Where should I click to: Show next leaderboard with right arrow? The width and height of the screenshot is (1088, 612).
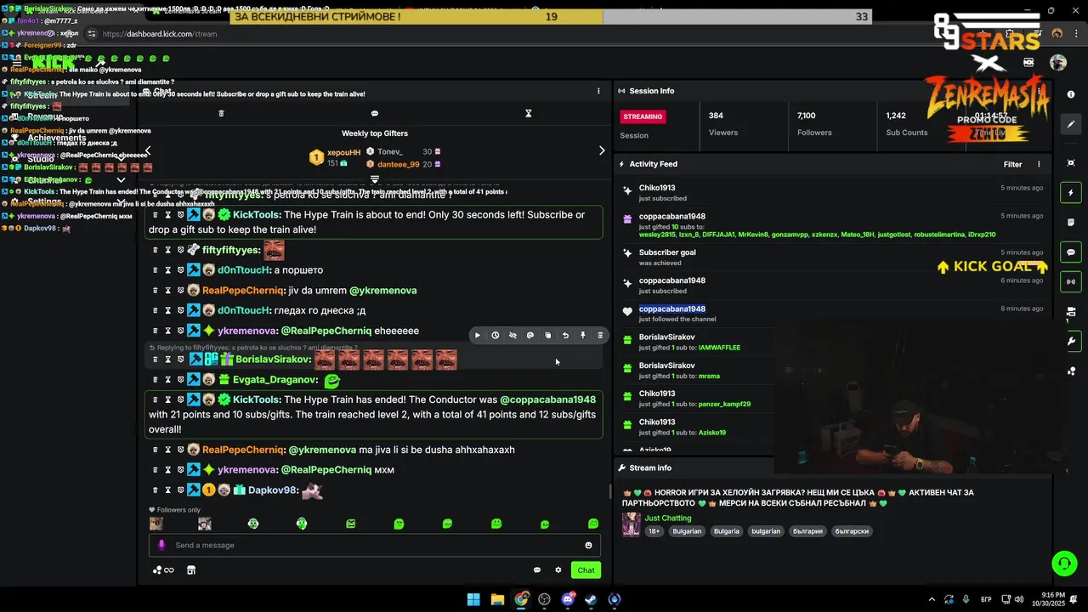(x=602, y=150)
